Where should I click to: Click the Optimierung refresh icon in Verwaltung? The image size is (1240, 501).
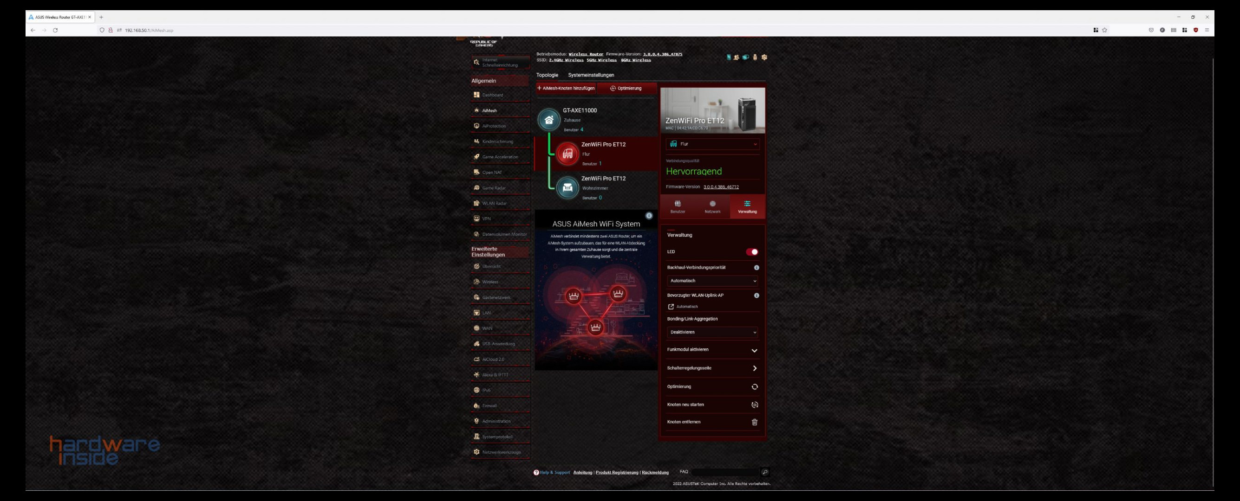754,386
